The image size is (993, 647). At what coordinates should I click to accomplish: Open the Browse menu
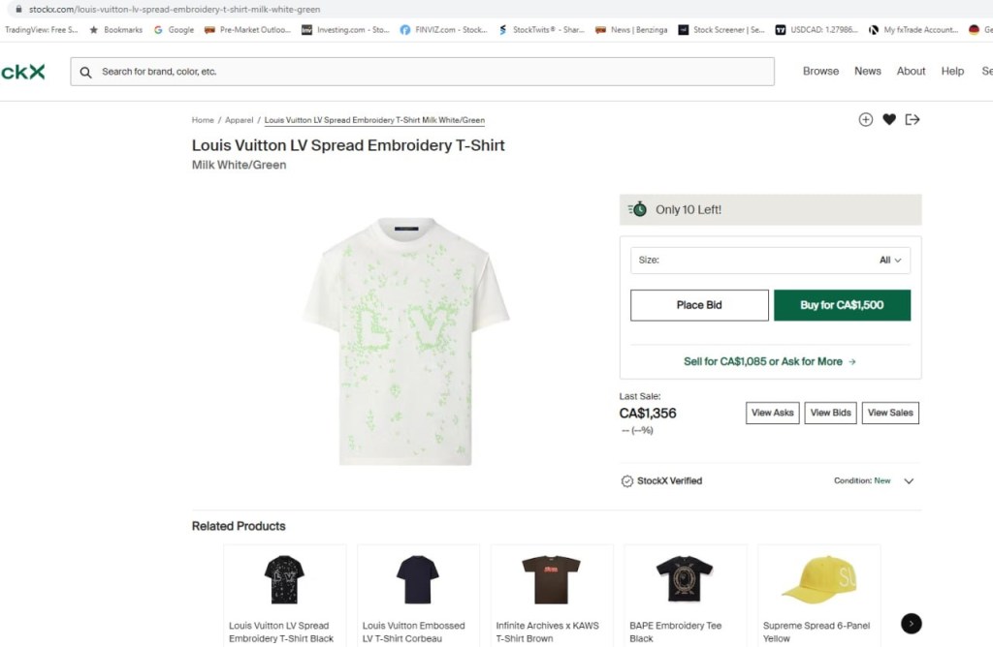point(820,72)
